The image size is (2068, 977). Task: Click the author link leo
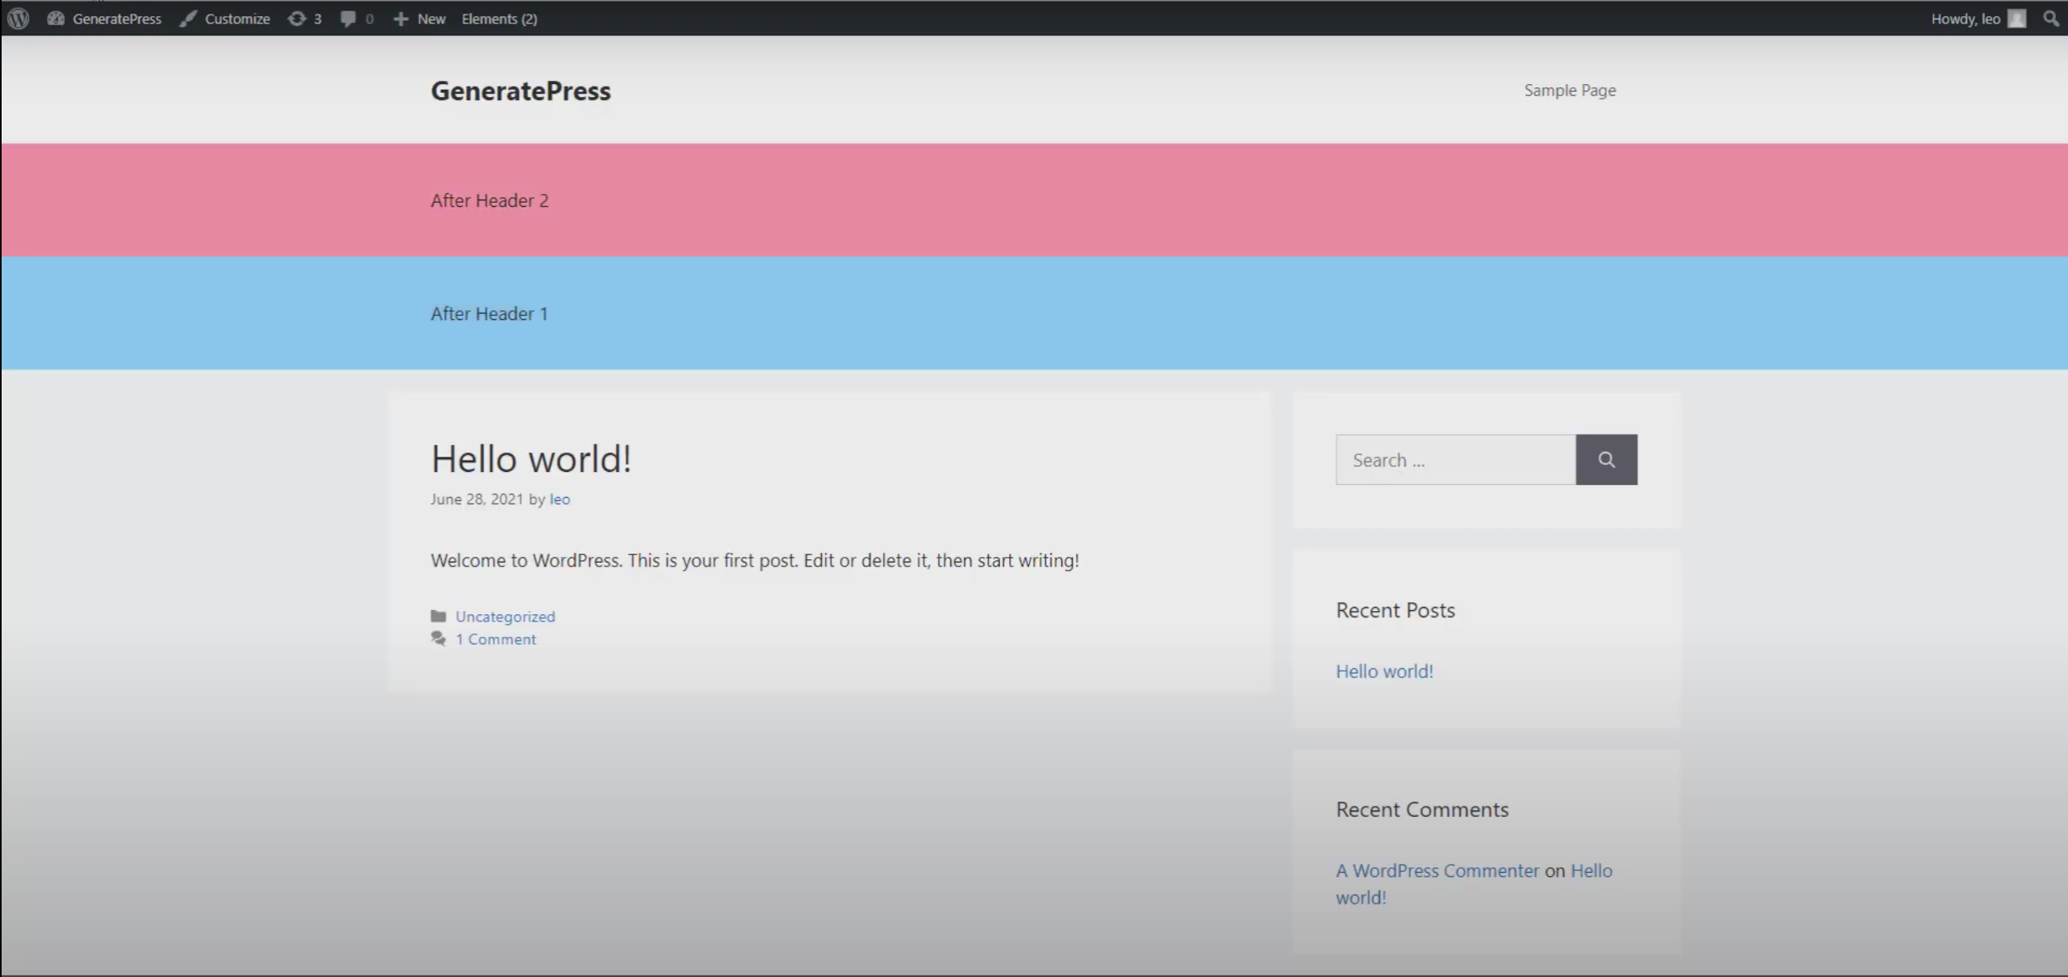[x=559, y=499]
